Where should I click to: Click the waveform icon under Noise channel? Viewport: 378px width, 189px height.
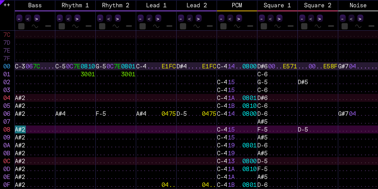(x=358, y=26)
